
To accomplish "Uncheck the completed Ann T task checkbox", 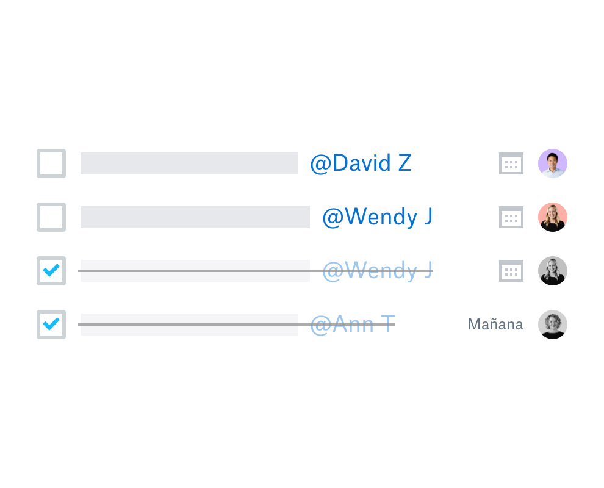I will coord(51,325).
